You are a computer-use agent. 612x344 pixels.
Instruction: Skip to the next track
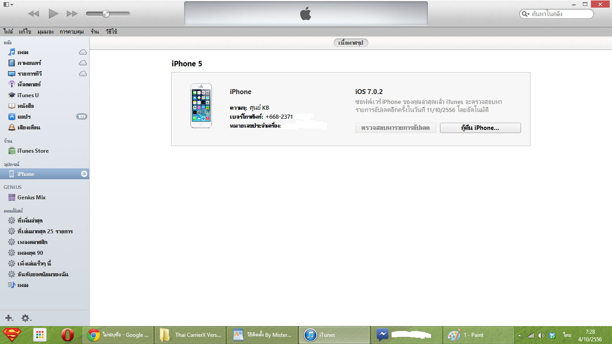(72, 14)
